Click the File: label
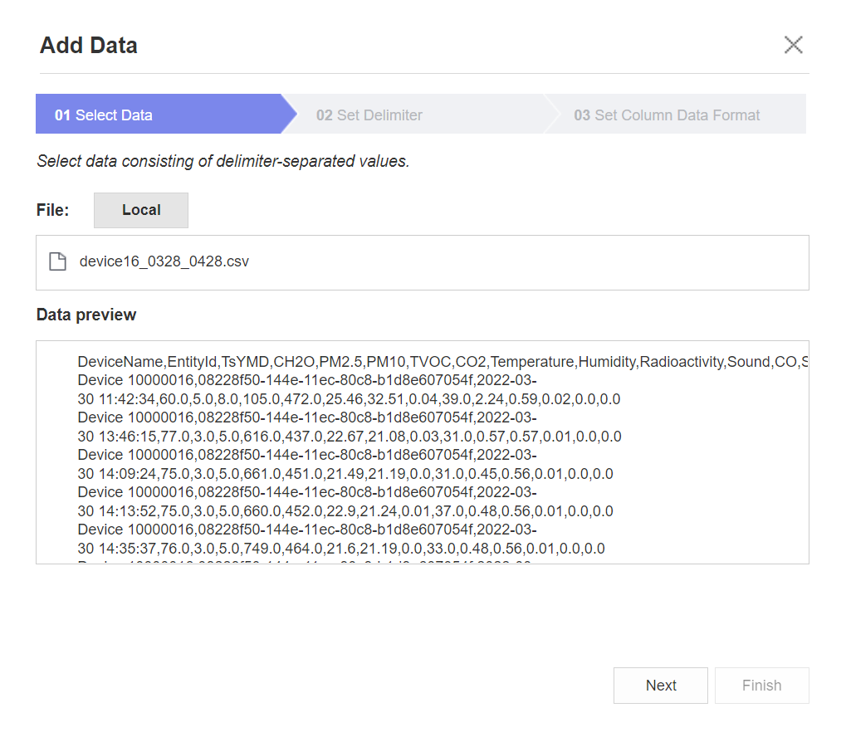This screenshot has width=846, height=742. point(53,210)
